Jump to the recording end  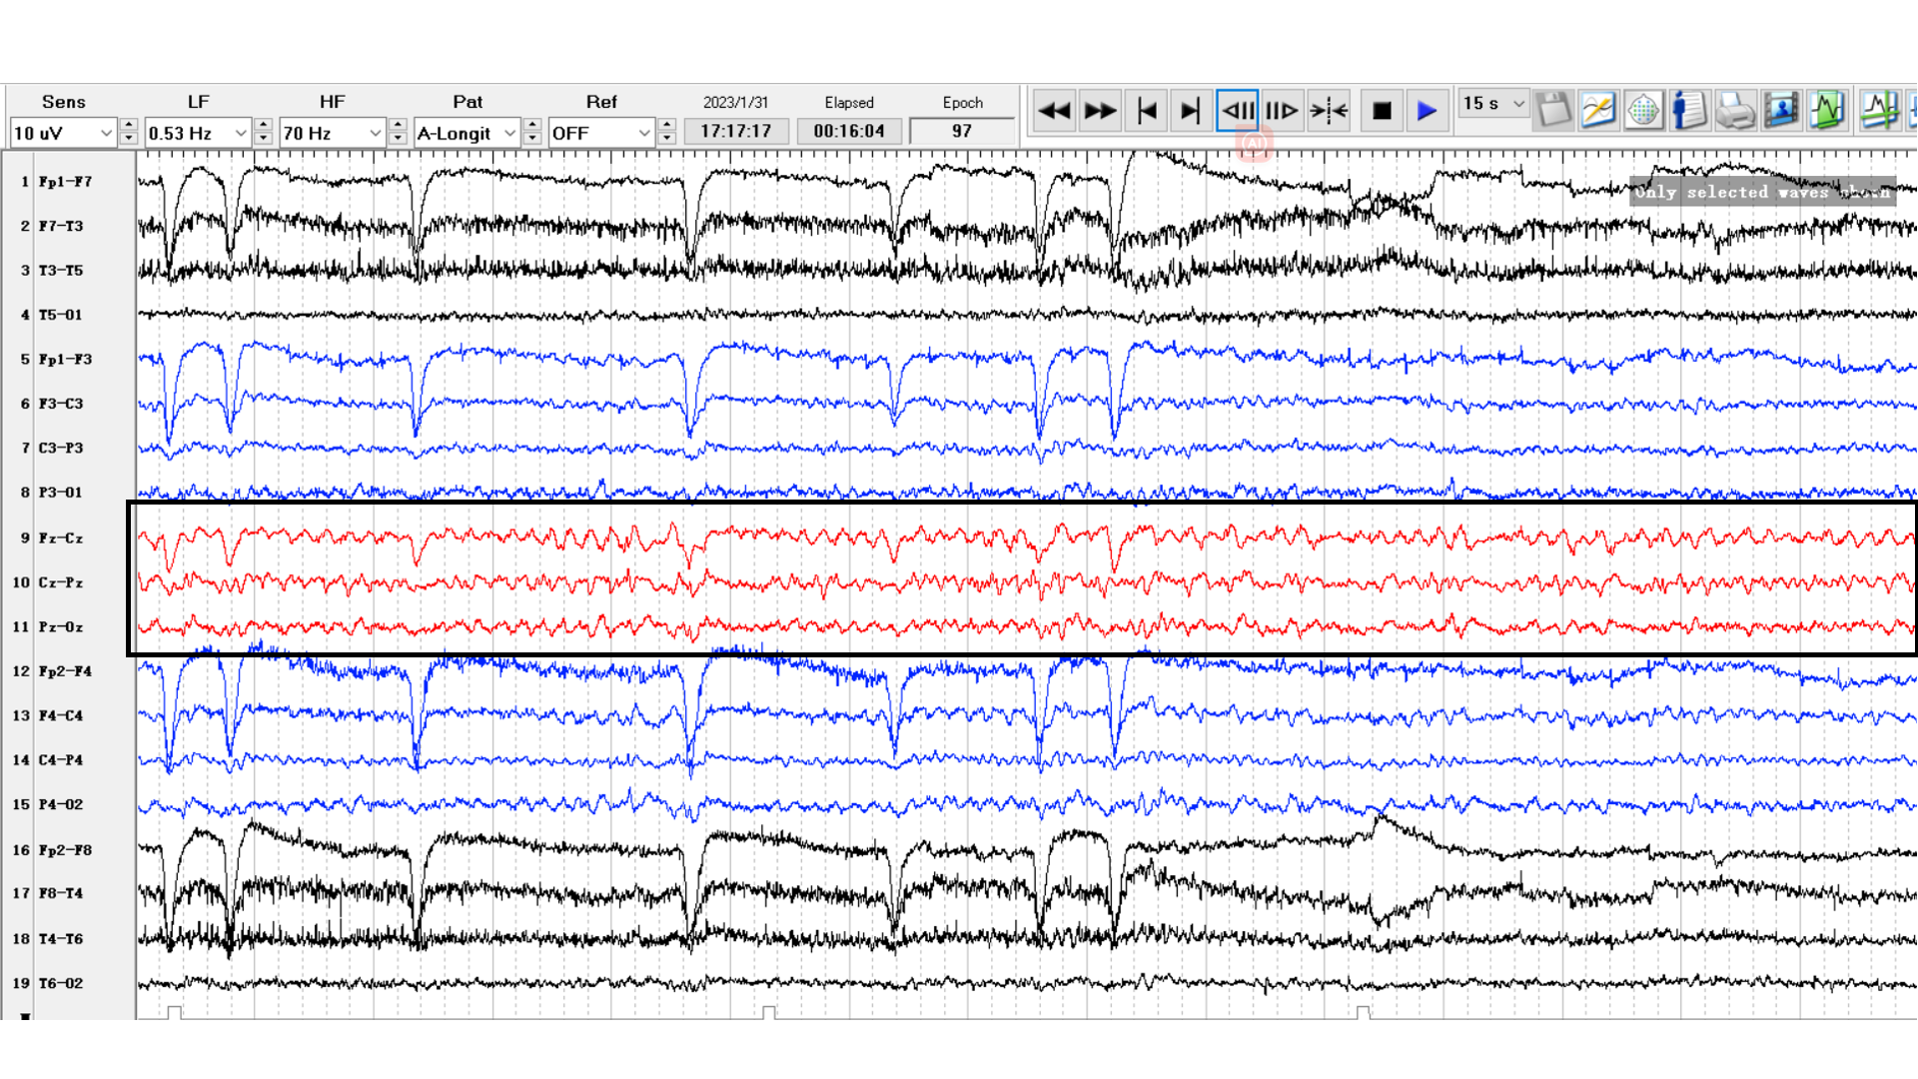[1190, 111]
